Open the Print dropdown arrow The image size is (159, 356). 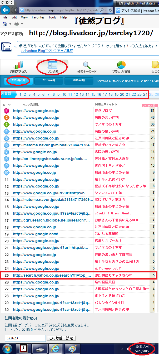coord(22,24)
